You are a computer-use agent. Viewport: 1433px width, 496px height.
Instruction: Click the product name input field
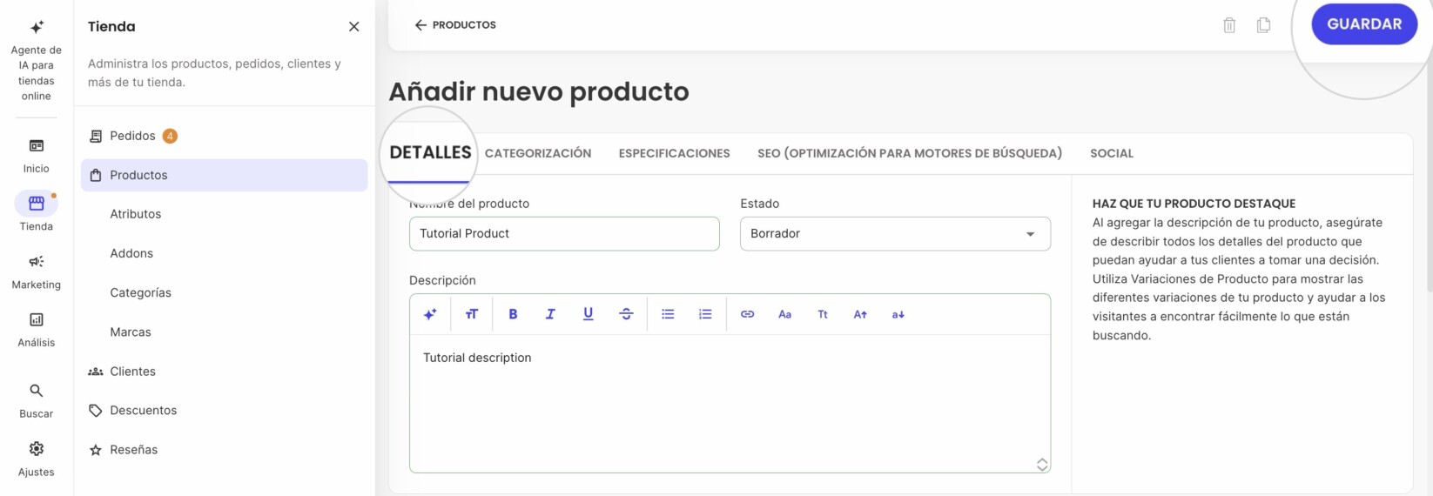(x=564, y=234)
